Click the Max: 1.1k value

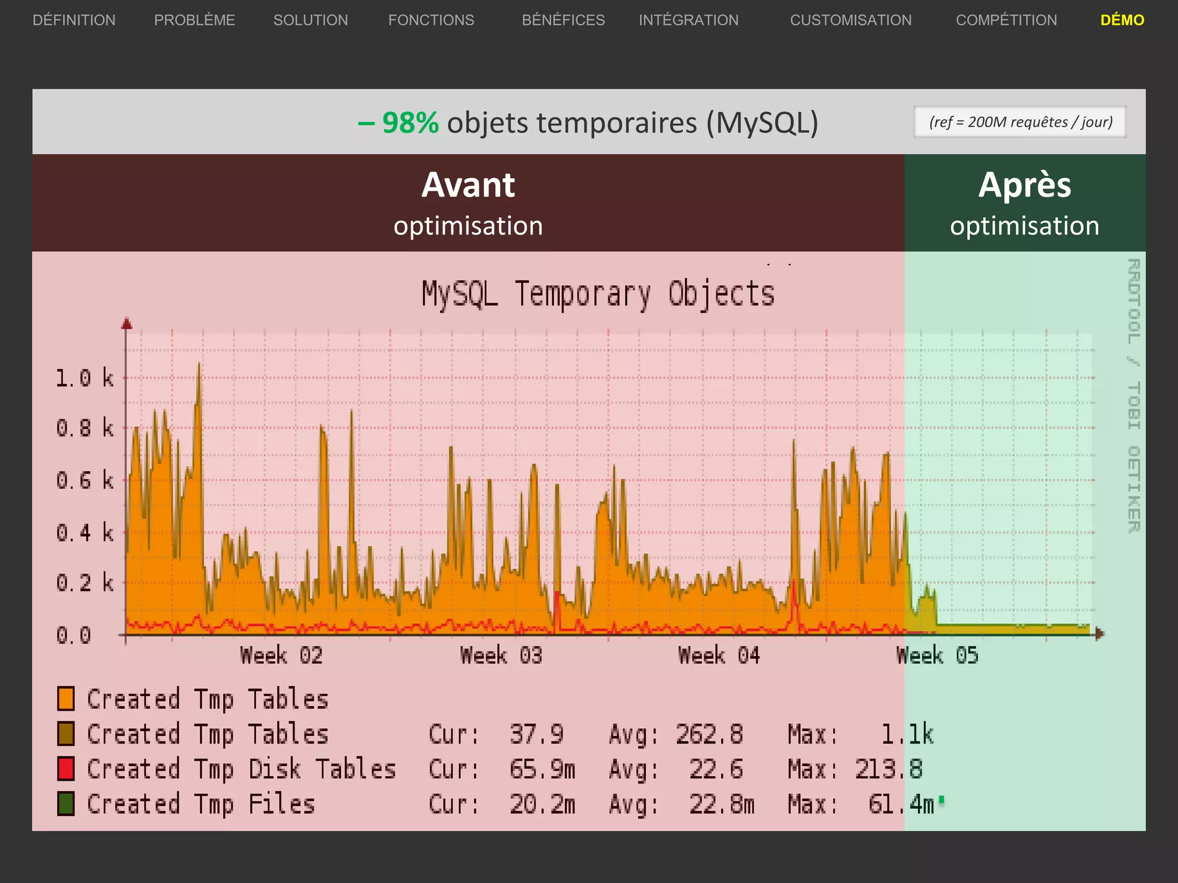pos(861,735)
